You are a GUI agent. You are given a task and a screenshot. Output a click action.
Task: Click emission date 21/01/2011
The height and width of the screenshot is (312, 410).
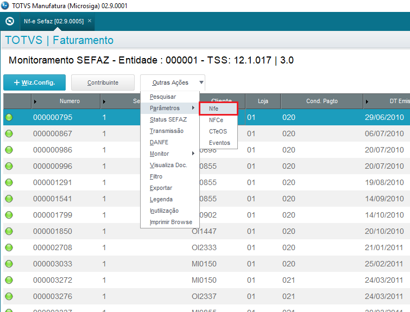[384, 247]
